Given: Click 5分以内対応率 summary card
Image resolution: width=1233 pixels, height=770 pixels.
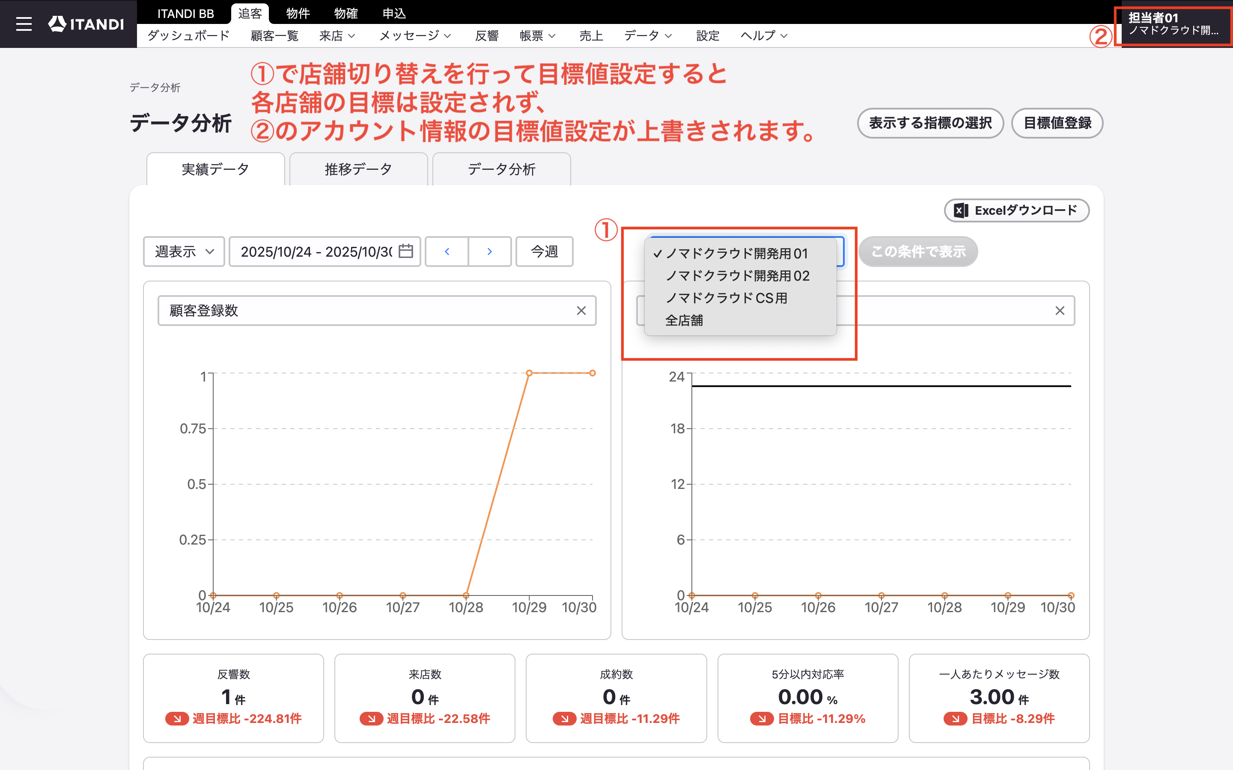Looking at the screenshot, I should [x=807, y=698].
